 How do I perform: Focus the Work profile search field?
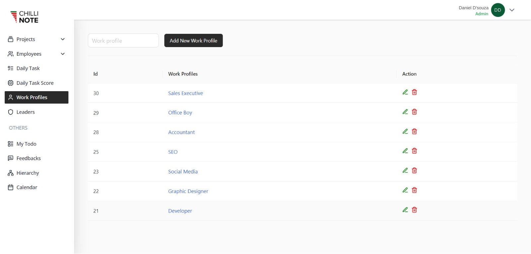coord(123,40)
